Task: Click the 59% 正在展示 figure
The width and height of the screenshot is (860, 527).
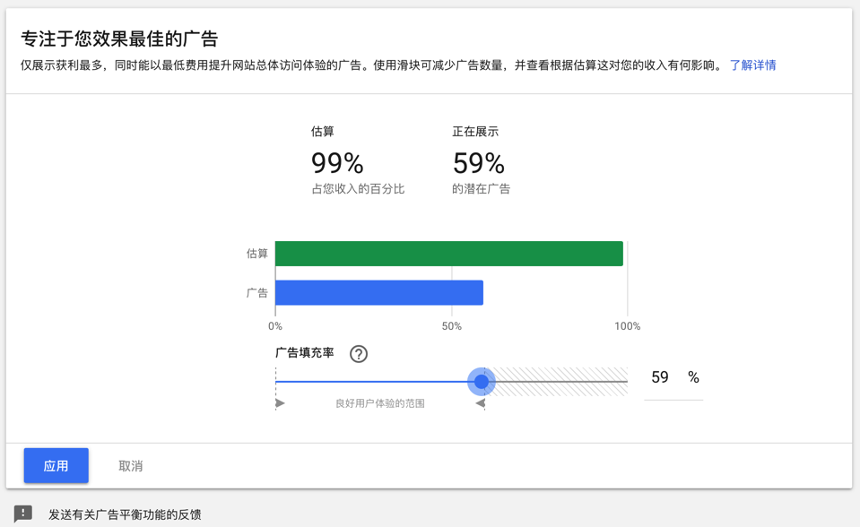Action: pyautogui.click(x=479, y=163)
